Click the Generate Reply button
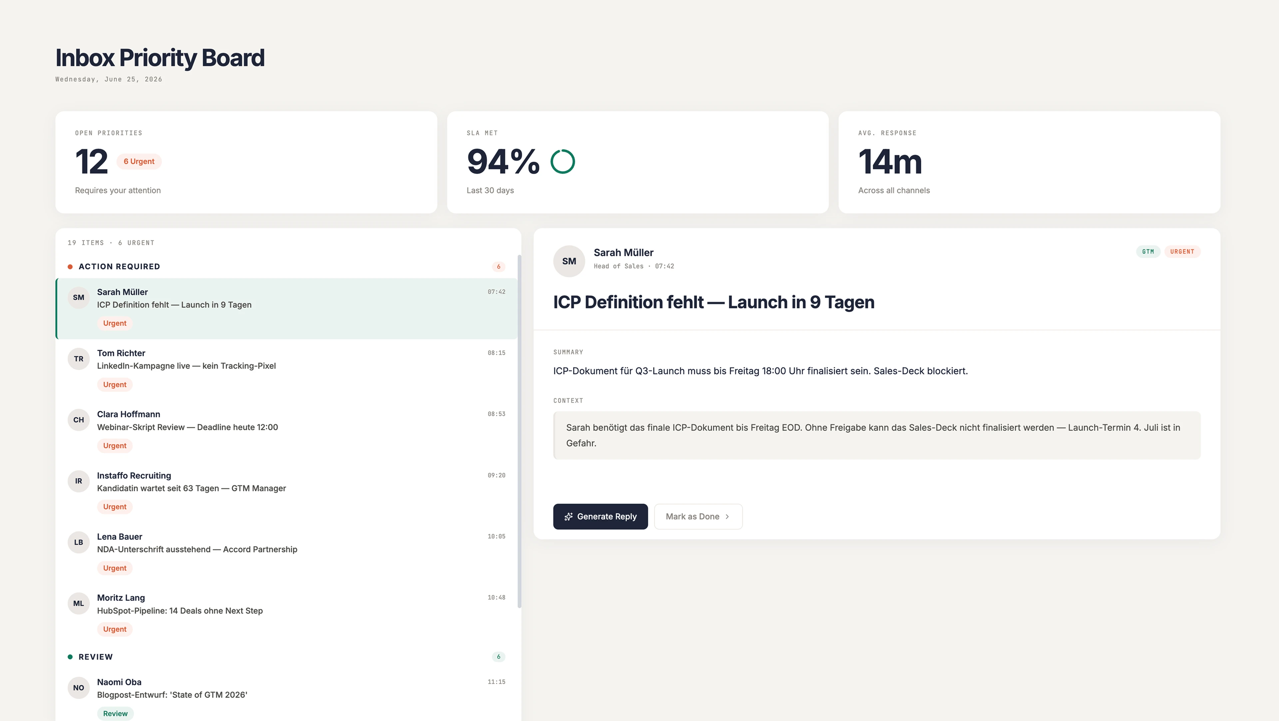 (x=600, y=517)
